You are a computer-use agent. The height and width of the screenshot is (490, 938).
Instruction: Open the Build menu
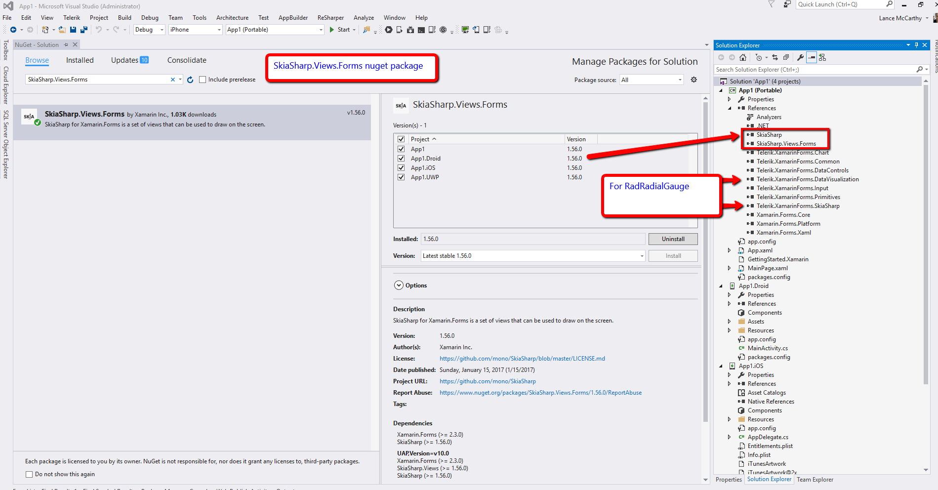pos(124,18)
